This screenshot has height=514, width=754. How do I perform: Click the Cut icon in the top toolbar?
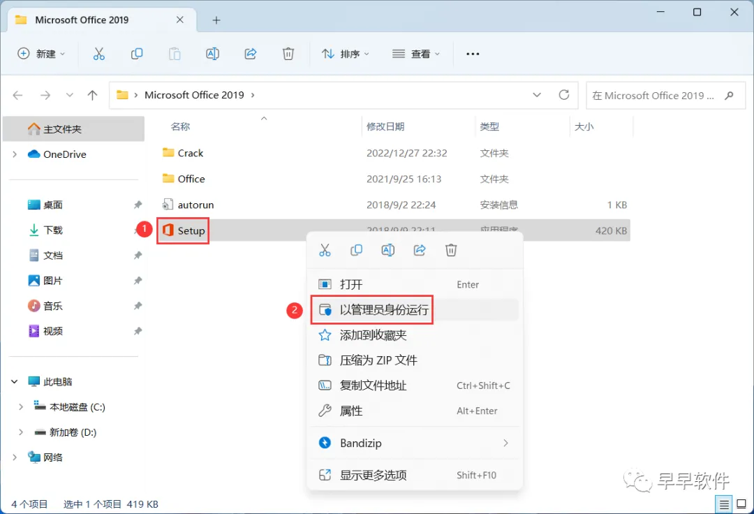98,54
